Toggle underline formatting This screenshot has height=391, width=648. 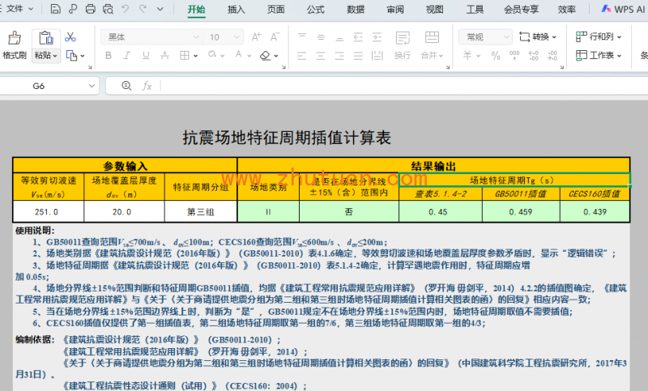coord(146,55)
